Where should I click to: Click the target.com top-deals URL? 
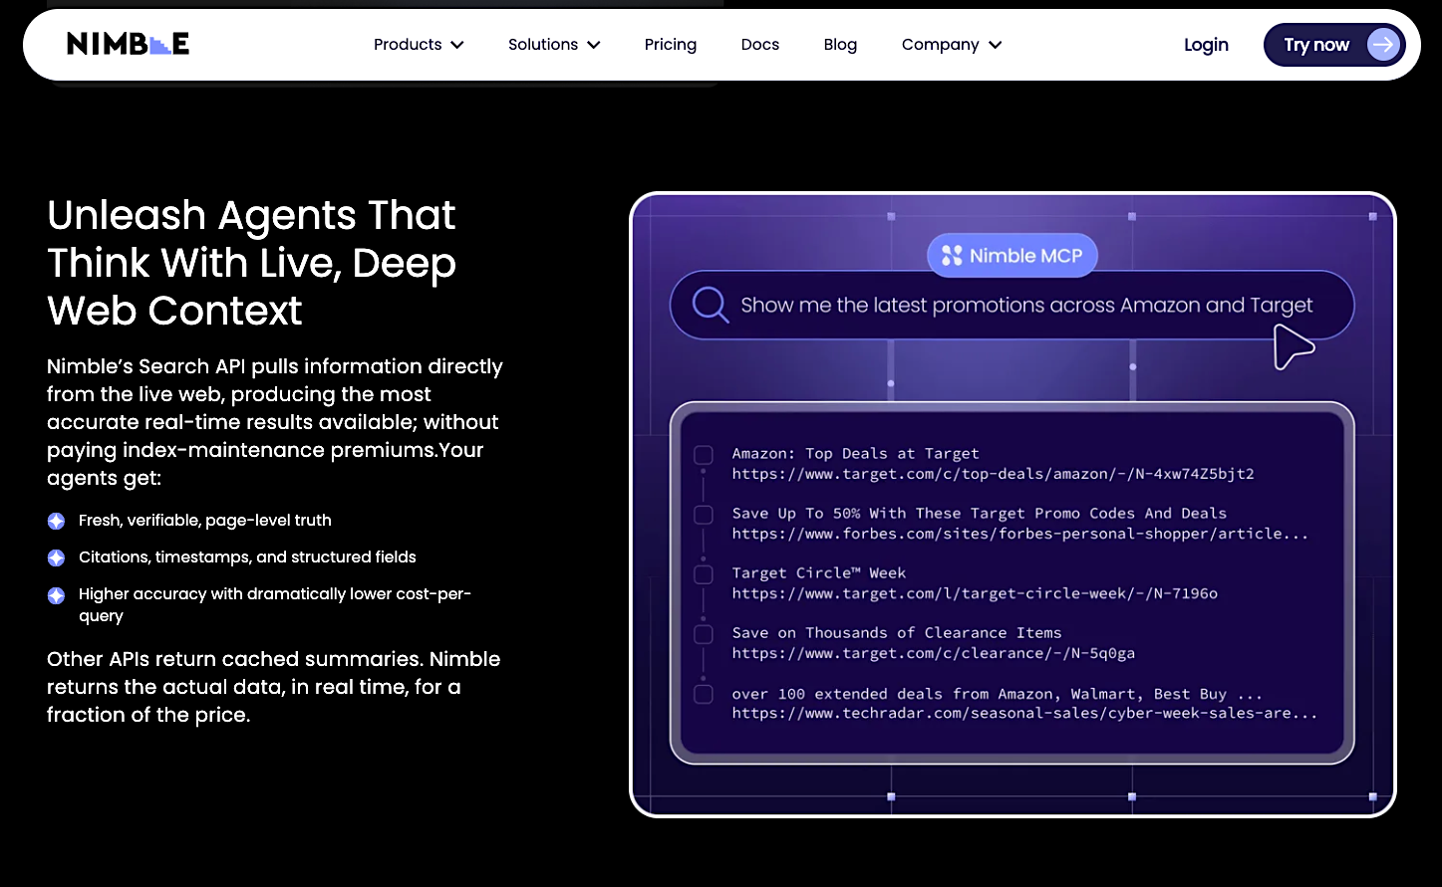point(993,474)
